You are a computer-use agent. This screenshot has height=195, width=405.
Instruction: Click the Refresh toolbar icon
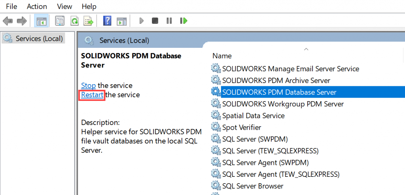[74, 21]
